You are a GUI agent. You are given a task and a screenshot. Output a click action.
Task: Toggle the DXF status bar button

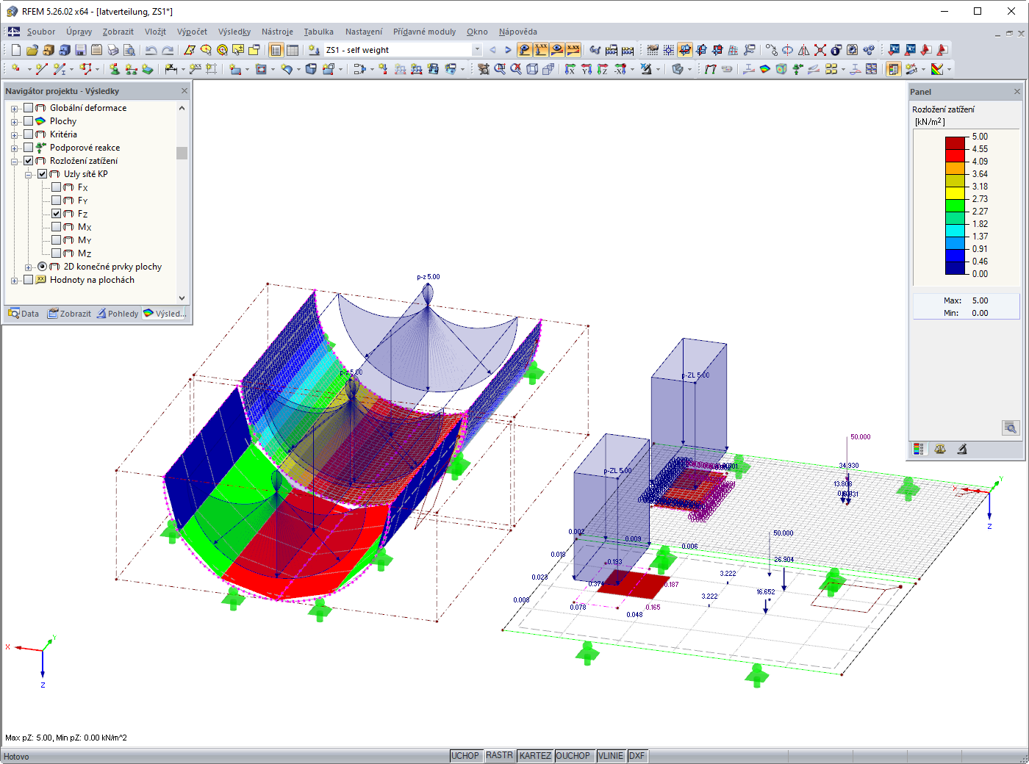[637, 756]
